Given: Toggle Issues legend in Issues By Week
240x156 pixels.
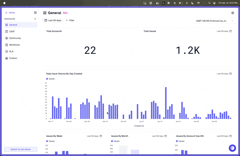Looking at the screenshot, I should 50,141.
